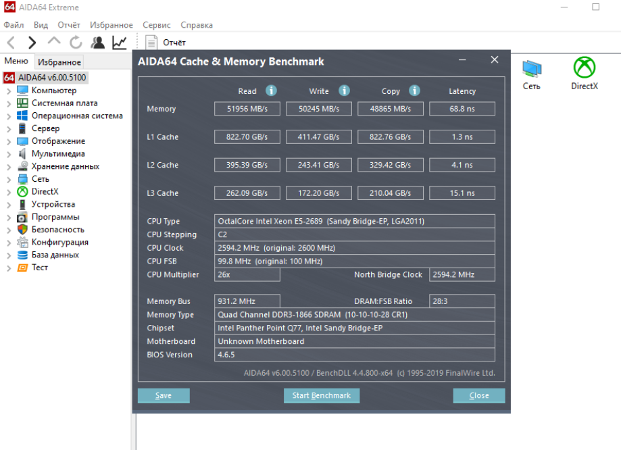Click the DRAM:FSB Ratio value 28:3
Image resolution: width=621 pixels, height=450 pixels.
click(462, 301)
